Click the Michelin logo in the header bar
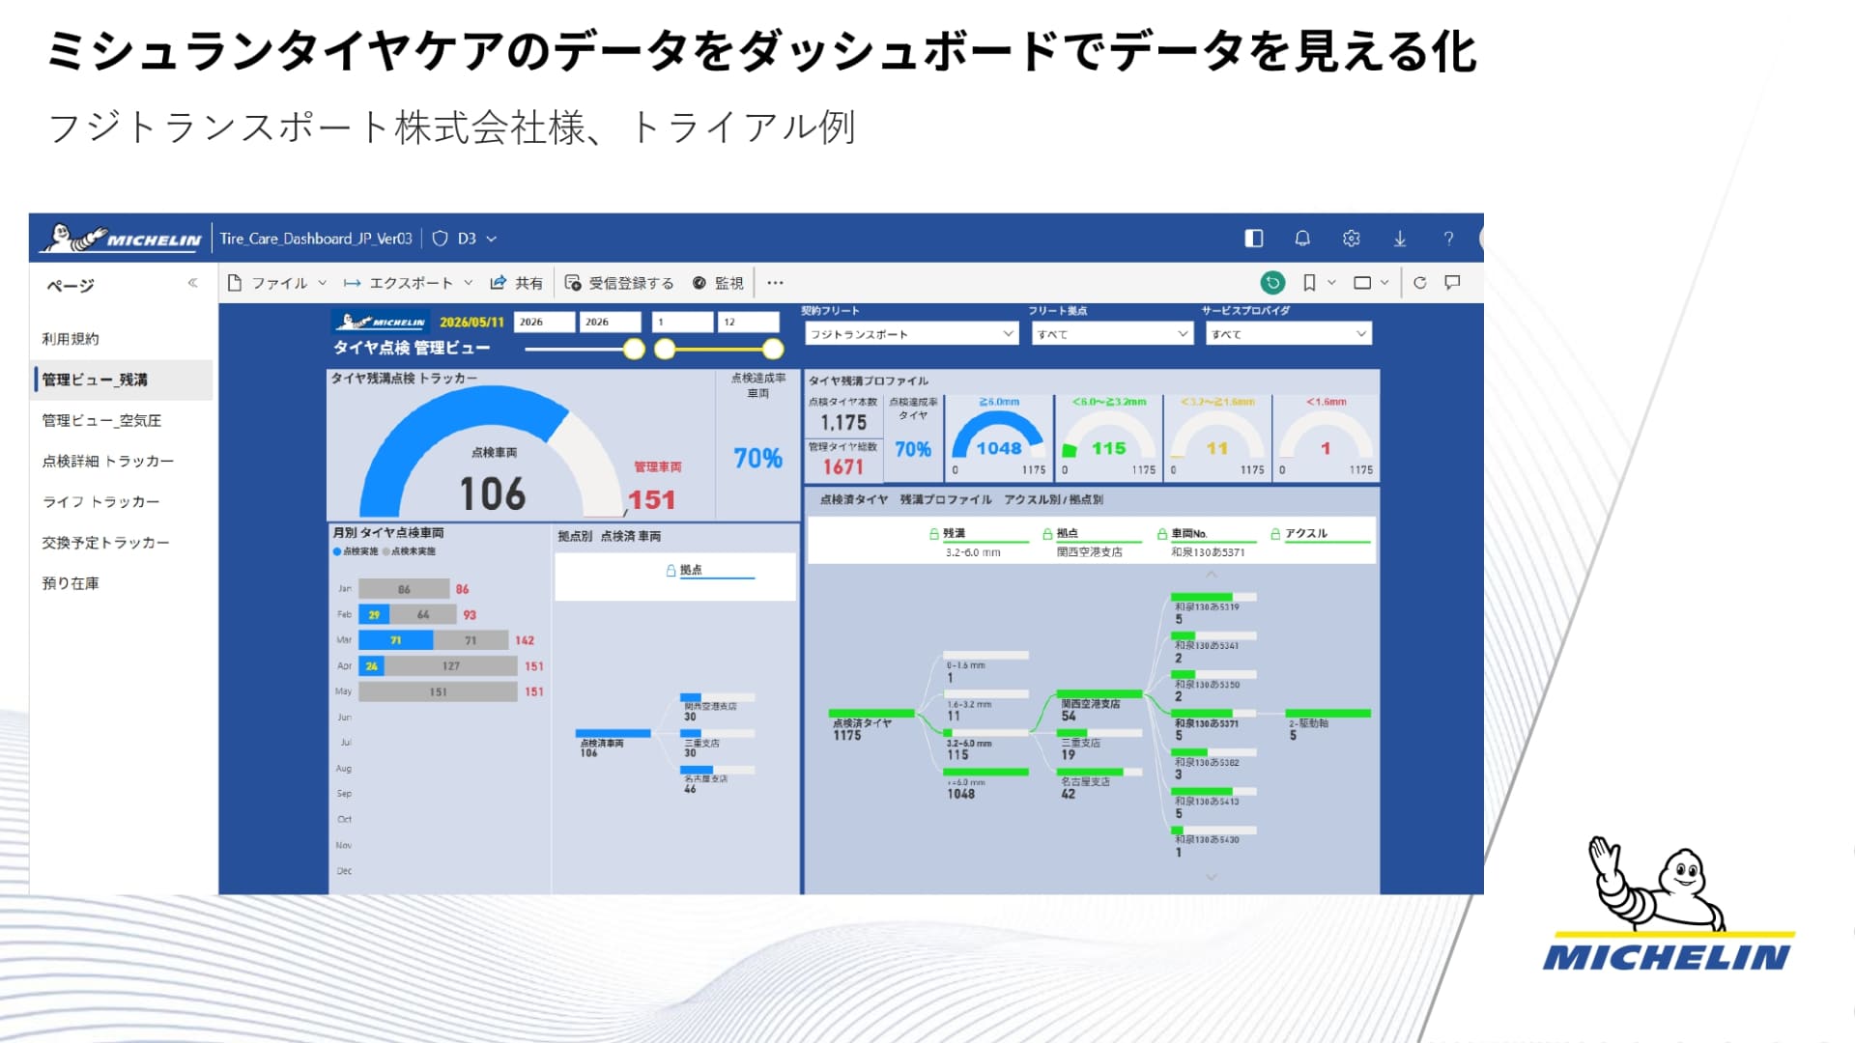Image resolution: width=1855 pixels, height=1043 pixels. 123,238
